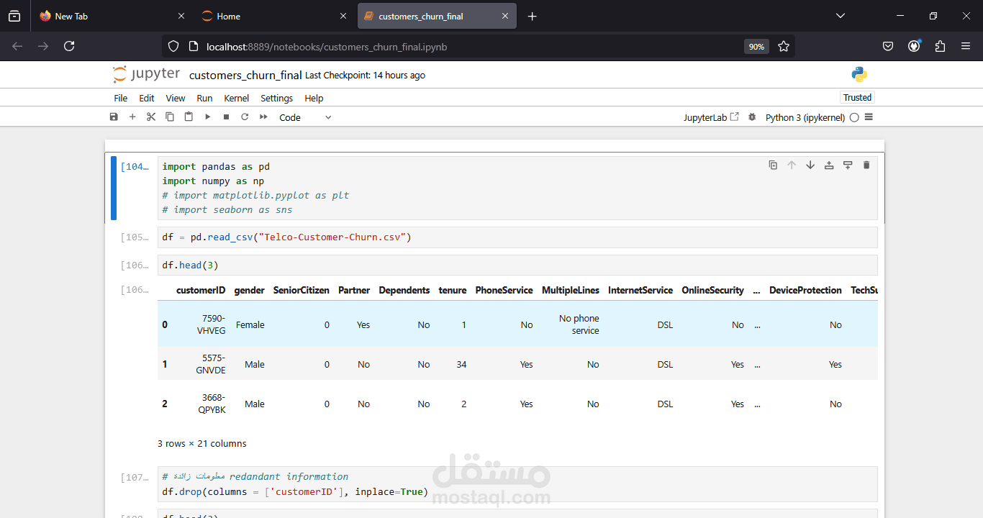Run the selected cell and advance
Viewport: 983px width, 518px height.
click(207, 117)
